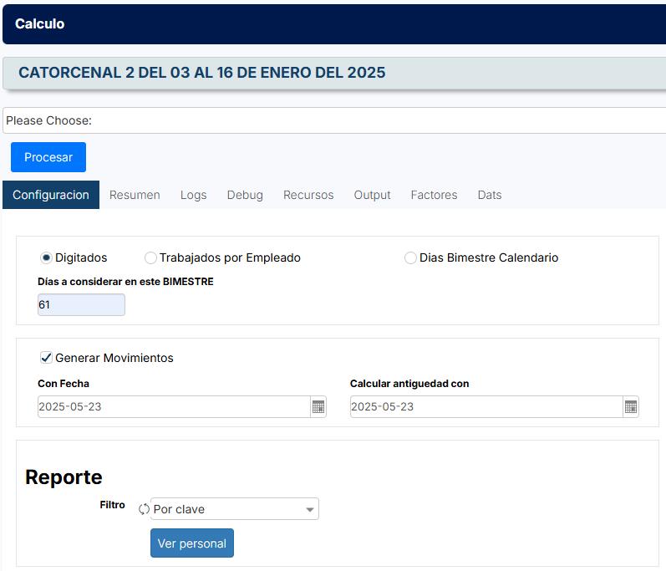Open the Recursos tab
Viewport: 666px width, 571px height.
(308, 195)
